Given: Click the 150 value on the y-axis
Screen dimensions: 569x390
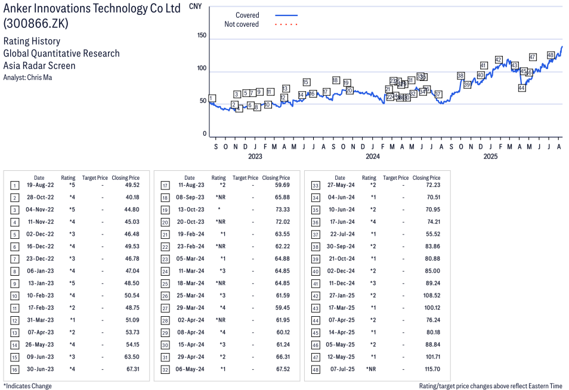Looking at the screenshot, I should tap(202, 36).
